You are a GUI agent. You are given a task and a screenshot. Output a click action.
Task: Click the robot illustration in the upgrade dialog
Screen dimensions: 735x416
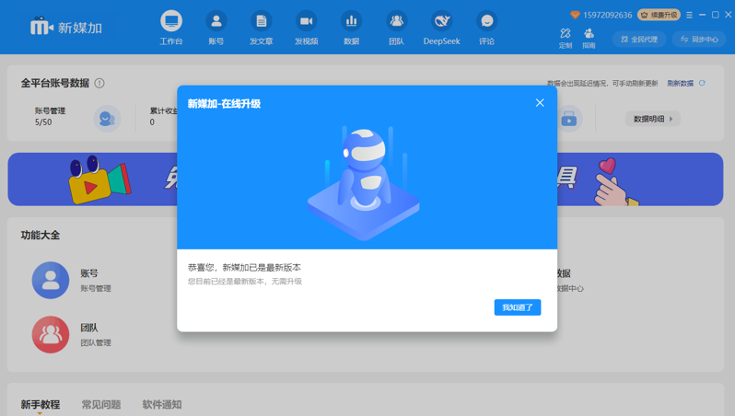[363, 183]
